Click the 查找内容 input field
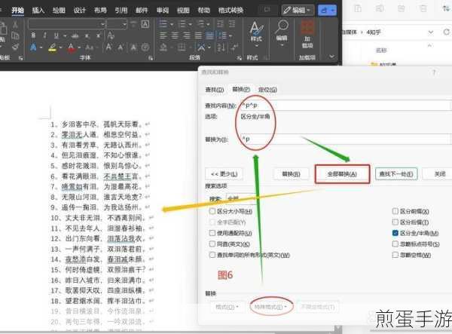This screenshot has width=452, height=334. 344,106
